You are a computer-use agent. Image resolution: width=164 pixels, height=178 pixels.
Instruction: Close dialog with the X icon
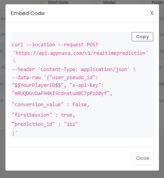tap(152, 13)
